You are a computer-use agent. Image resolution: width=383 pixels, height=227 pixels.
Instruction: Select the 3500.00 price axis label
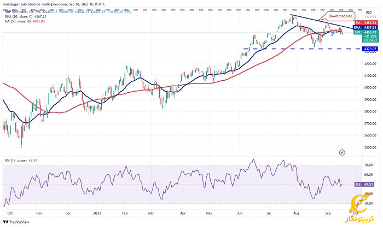[370, 147]
